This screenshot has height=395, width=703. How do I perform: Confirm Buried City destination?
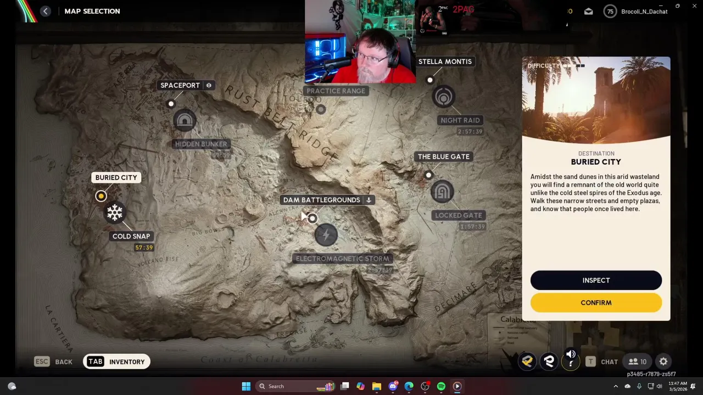[596, 303]
